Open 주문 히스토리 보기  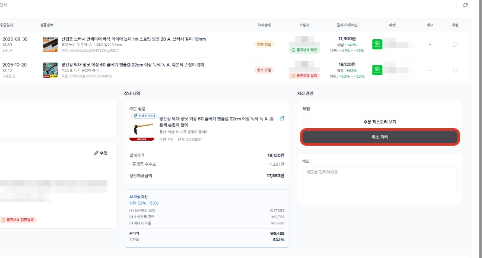(x=380, y=122)
